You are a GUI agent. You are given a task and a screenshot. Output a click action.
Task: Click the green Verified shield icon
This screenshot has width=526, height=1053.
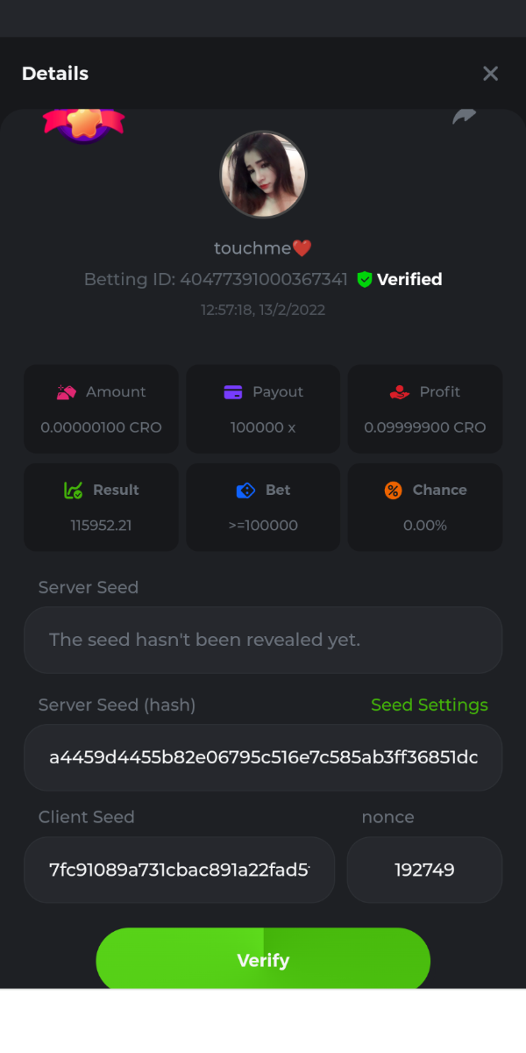pyautogui.click(x=365, y=279)
